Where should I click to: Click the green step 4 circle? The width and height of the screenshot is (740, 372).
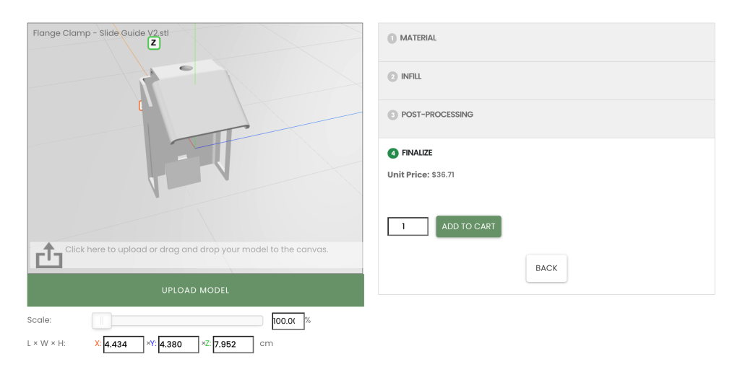392,153
